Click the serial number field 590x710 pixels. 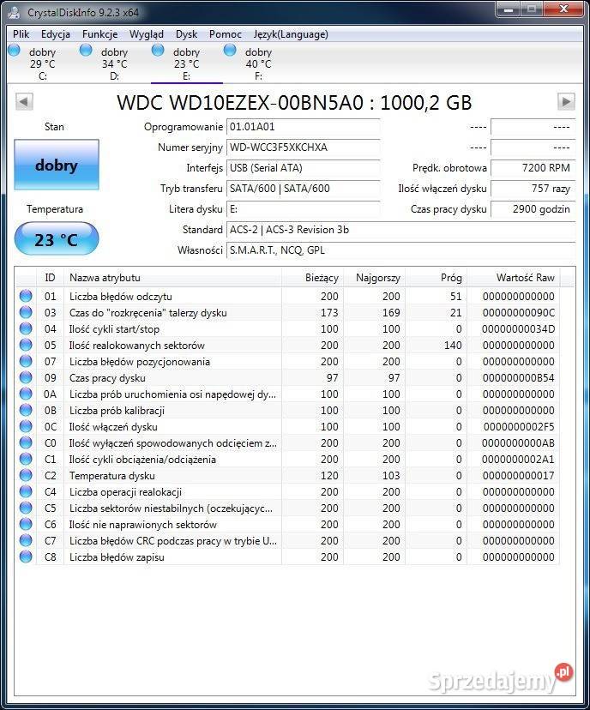[x=303, y=147]
